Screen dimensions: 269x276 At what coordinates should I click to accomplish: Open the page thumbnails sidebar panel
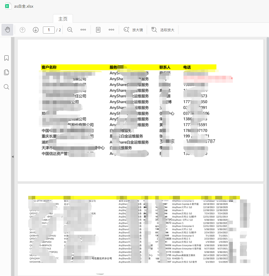click(6, 72)
